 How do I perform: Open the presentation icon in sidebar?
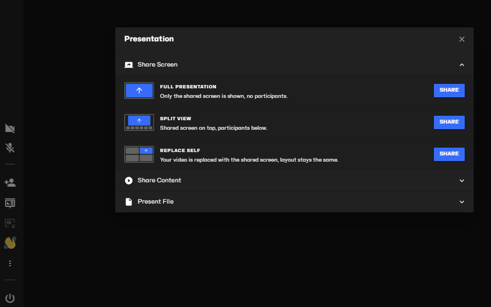point(10,203)
